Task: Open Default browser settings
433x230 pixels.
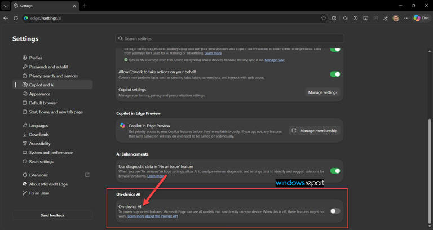Action: pos(52,103)
